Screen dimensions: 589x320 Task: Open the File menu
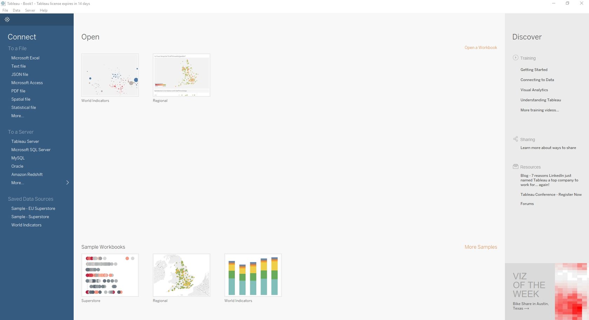(x=5, y=10)
